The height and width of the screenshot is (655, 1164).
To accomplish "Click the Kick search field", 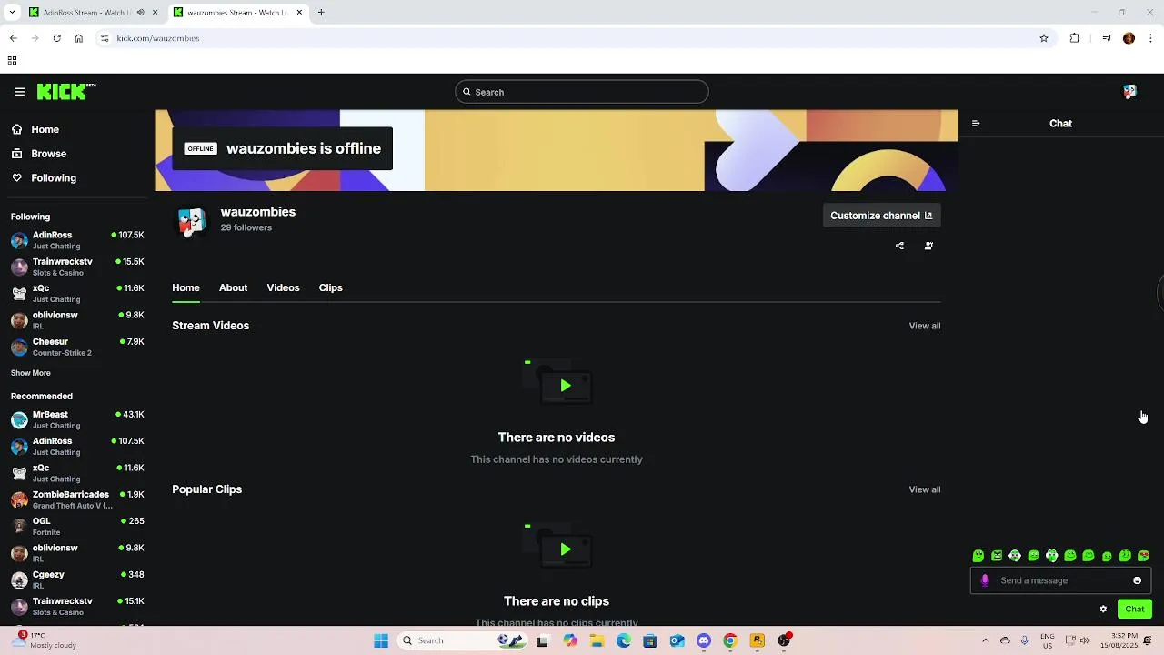I will click(582, 92).
